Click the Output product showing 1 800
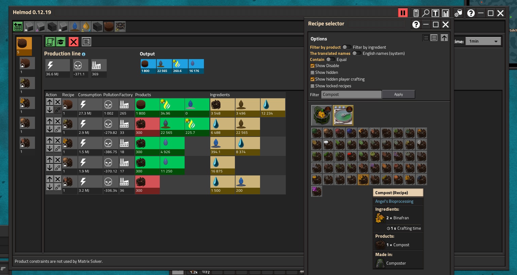This screenshot has height=275, width=517. (x=148, y=66)
